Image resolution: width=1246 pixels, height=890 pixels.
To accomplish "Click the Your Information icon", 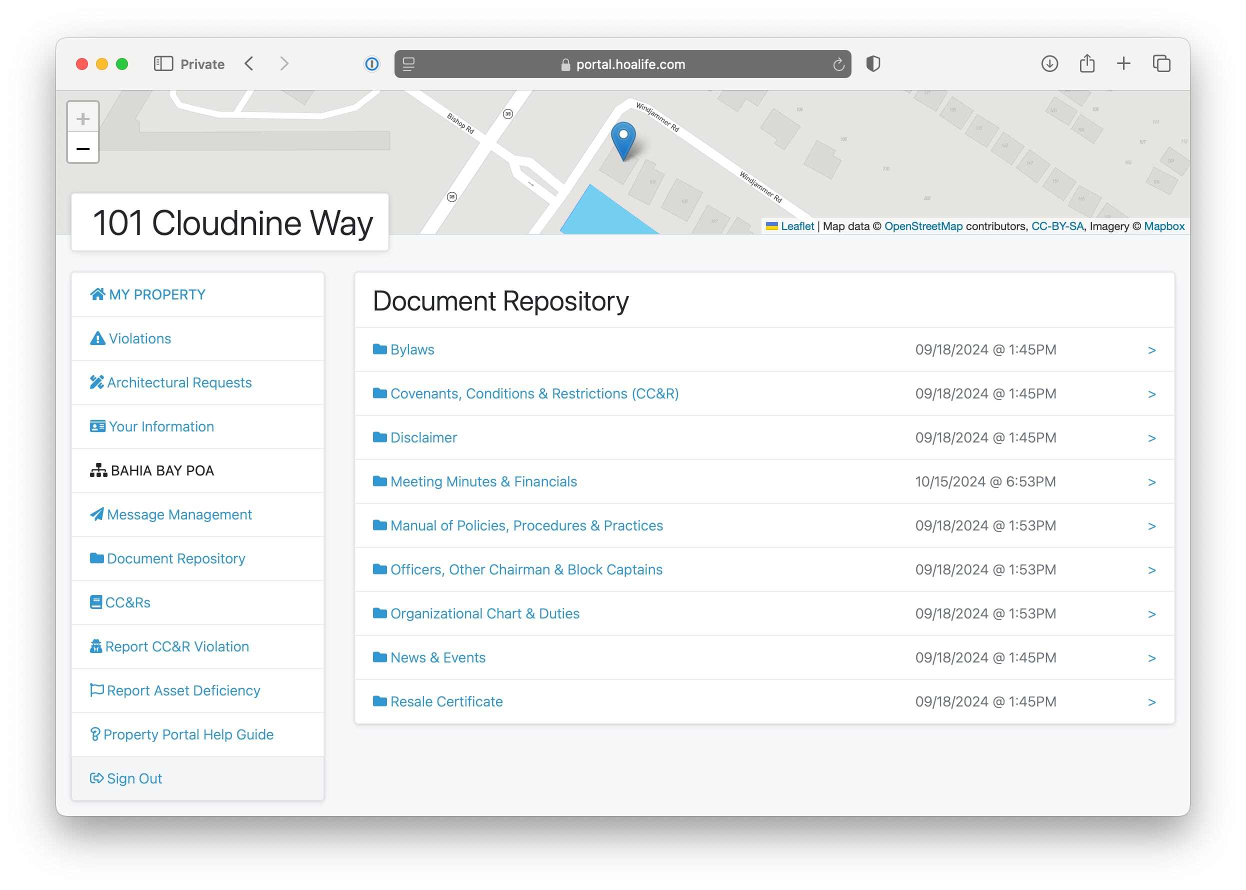I will 96,425.
